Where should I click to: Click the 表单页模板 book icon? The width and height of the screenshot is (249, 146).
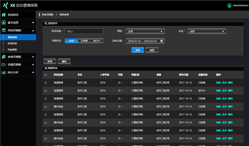pyautogui.click(x=4, y=57)
